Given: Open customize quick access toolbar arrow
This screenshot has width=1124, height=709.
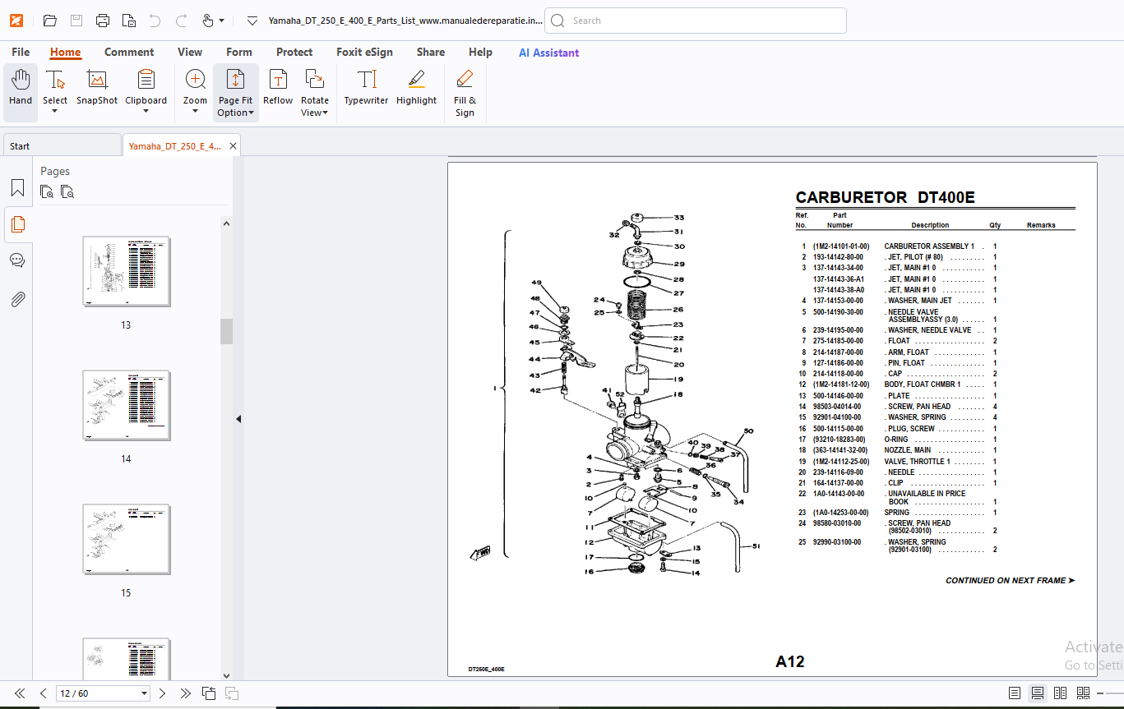Looking at the screenshot, I should tap(252, 21).
